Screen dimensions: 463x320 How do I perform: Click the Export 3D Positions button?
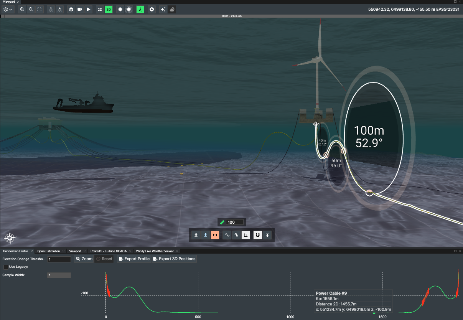pos(174,259)
